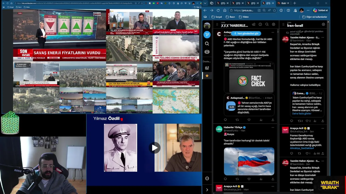Open the flight radar map tile

coord(176,101)
